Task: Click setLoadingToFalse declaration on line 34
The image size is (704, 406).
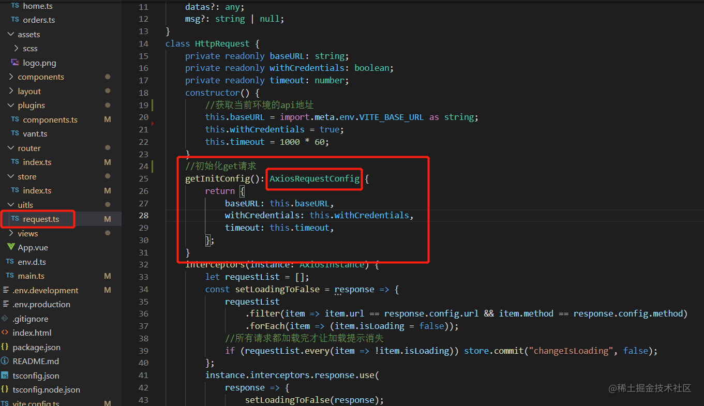Action: point(277,289)
